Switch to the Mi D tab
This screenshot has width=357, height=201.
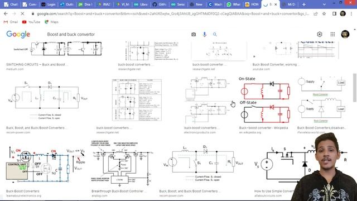pyautogui.click(x=289, y=4)
